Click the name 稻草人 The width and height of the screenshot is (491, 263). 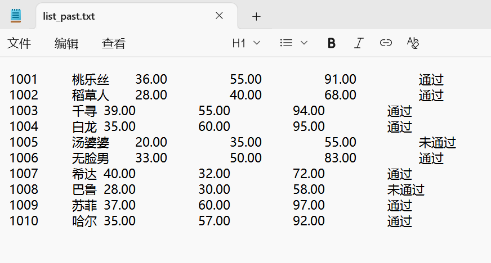click(91, 96)
